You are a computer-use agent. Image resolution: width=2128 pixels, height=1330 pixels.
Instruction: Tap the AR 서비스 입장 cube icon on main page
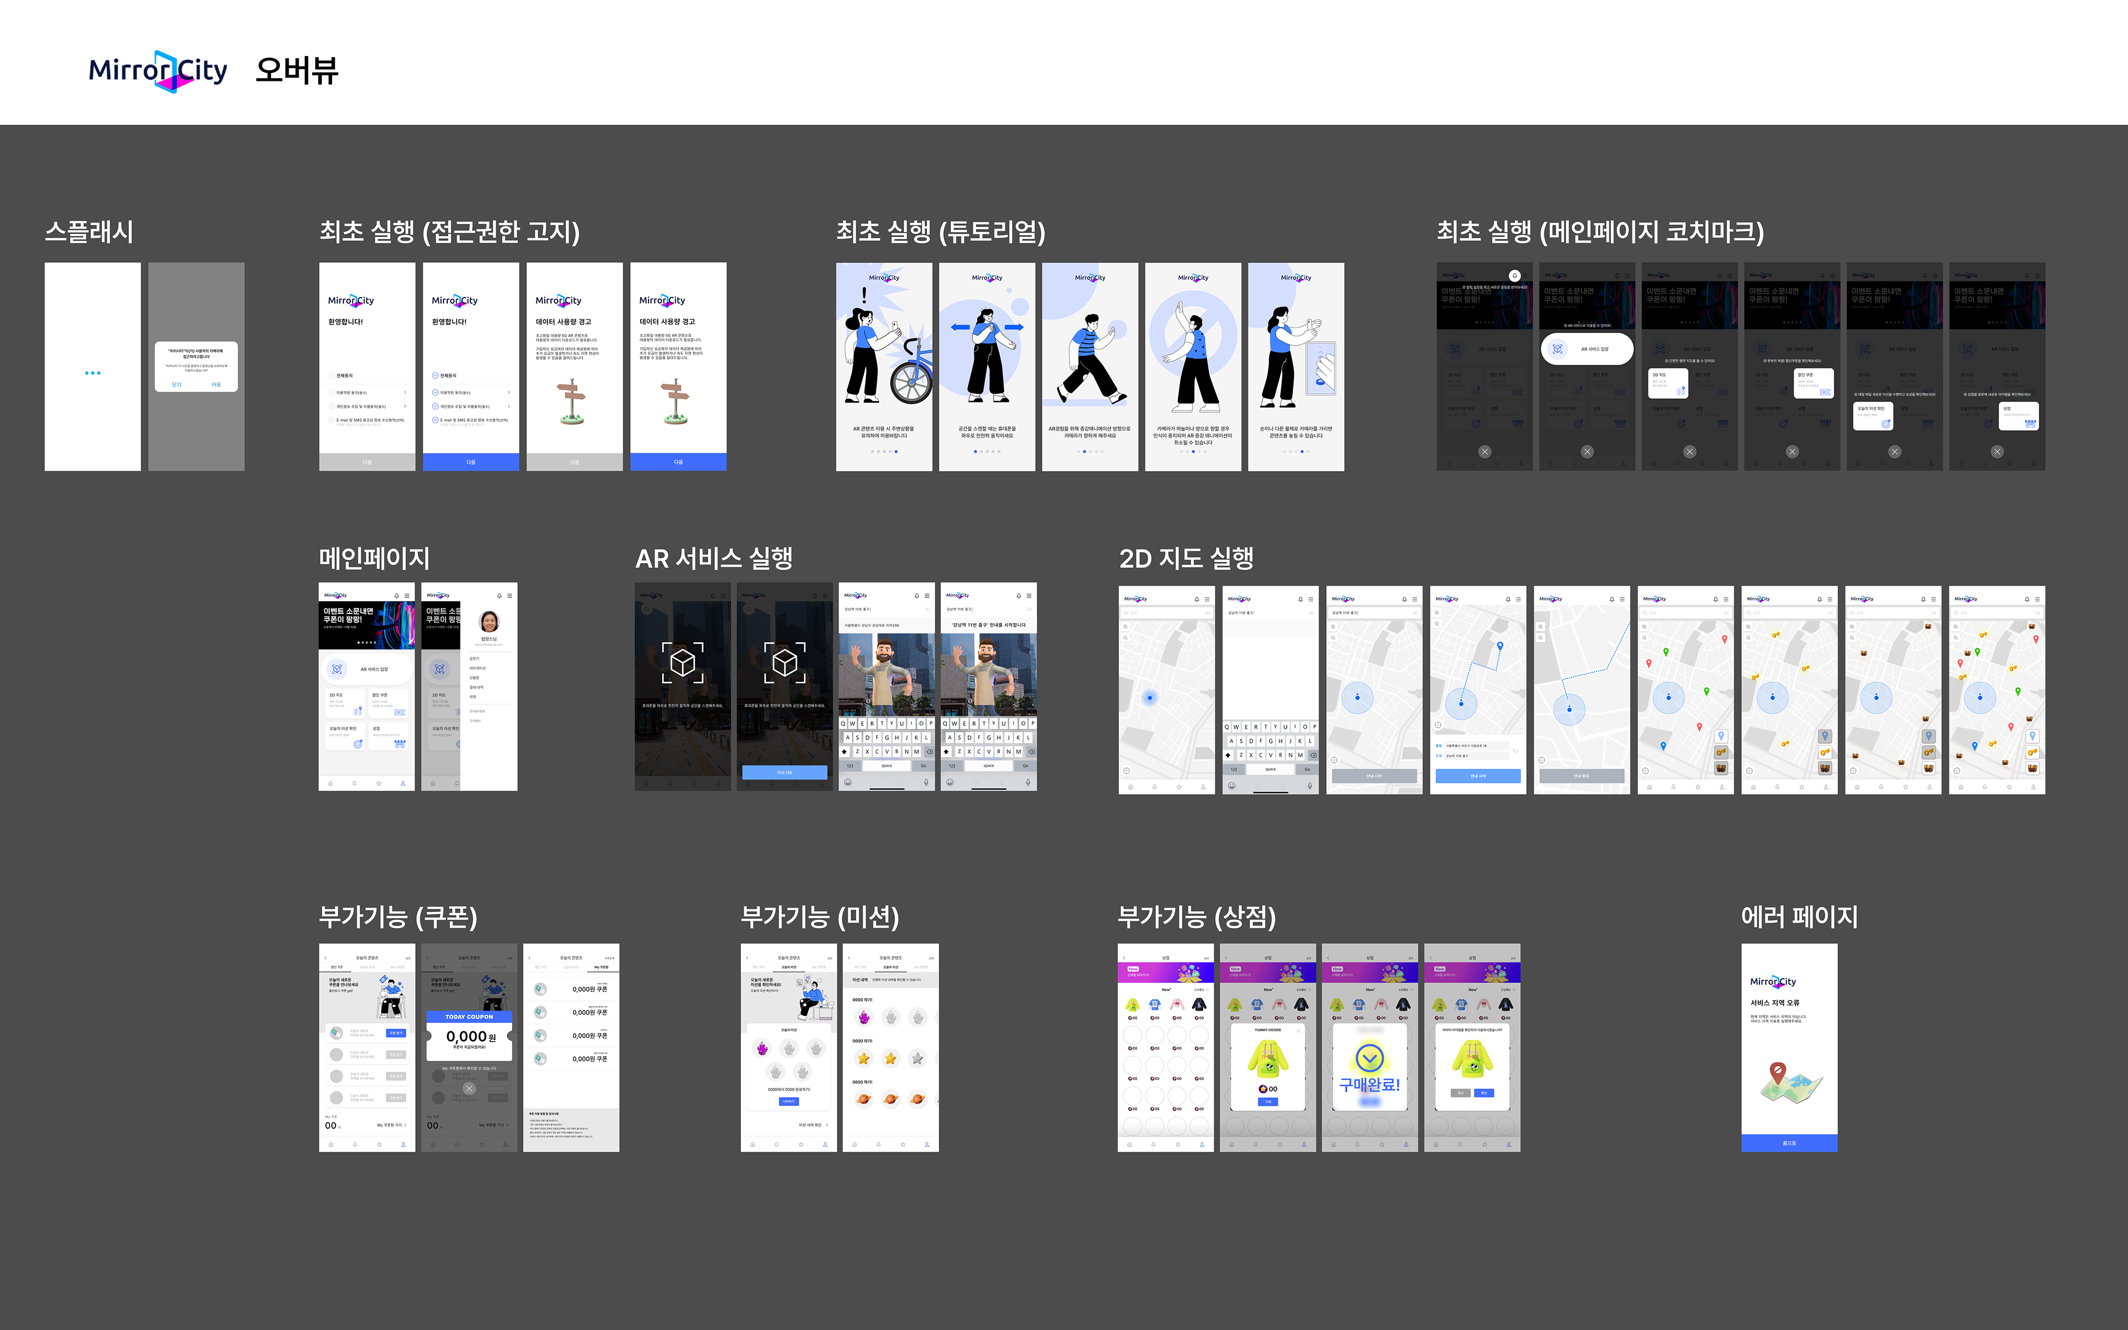337,669
